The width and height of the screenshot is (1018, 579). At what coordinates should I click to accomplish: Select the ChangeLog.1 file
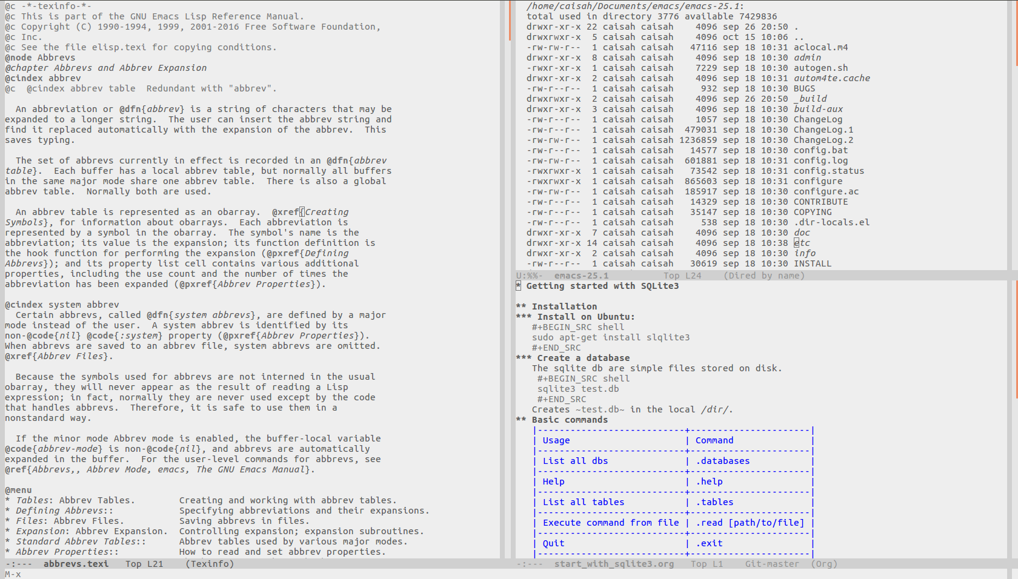pyautogui.click(x=823, y=130)
